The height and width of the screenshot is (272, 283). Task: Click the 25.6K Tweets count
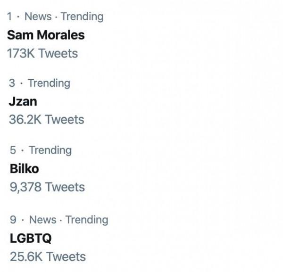[48, 257]
